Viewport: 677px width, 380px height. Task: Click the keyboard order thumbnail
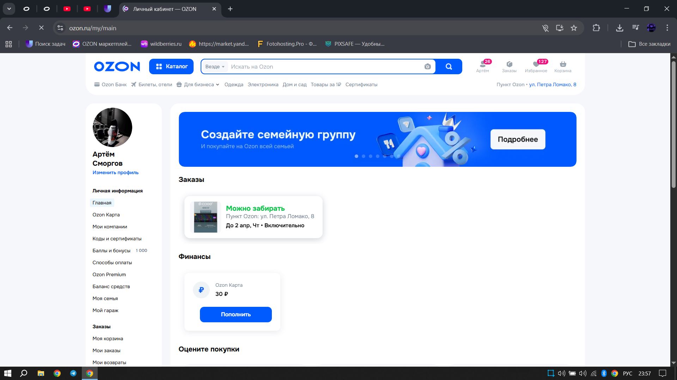tap(206, 217)
